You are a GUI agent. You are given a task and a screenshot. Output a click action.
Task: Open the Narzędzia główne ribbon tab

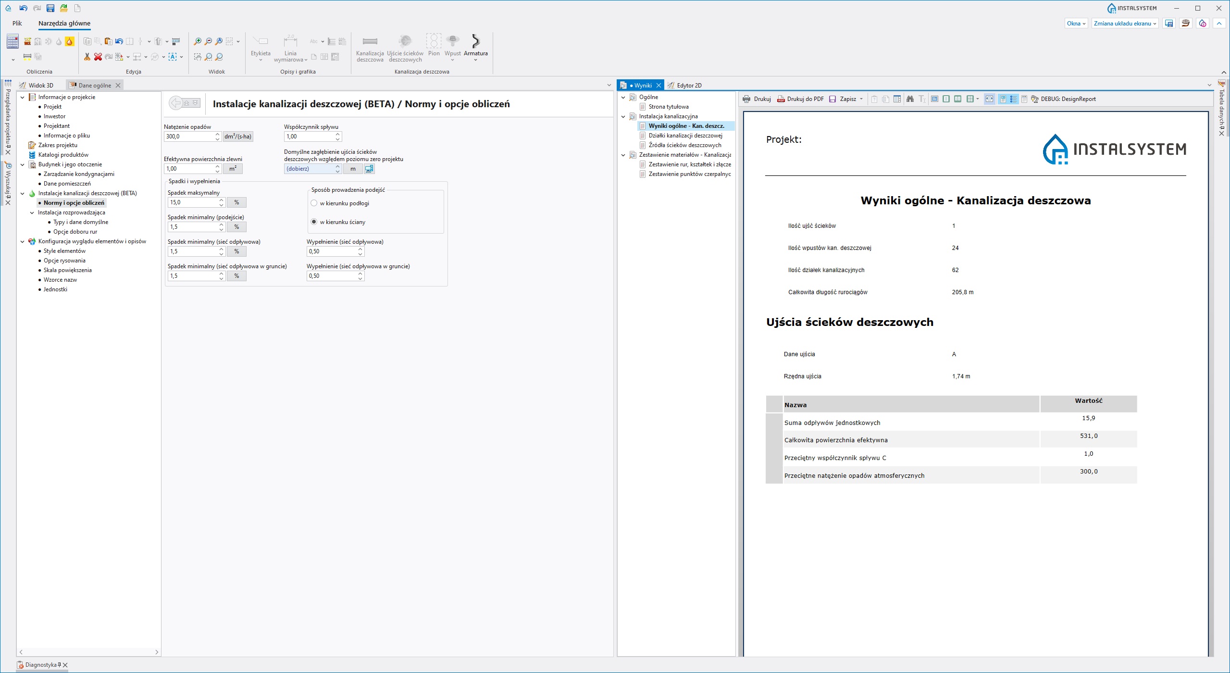click(64, 23)
